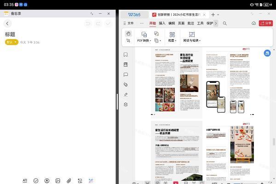Select the hand pan tool

[x=129, y=34]
